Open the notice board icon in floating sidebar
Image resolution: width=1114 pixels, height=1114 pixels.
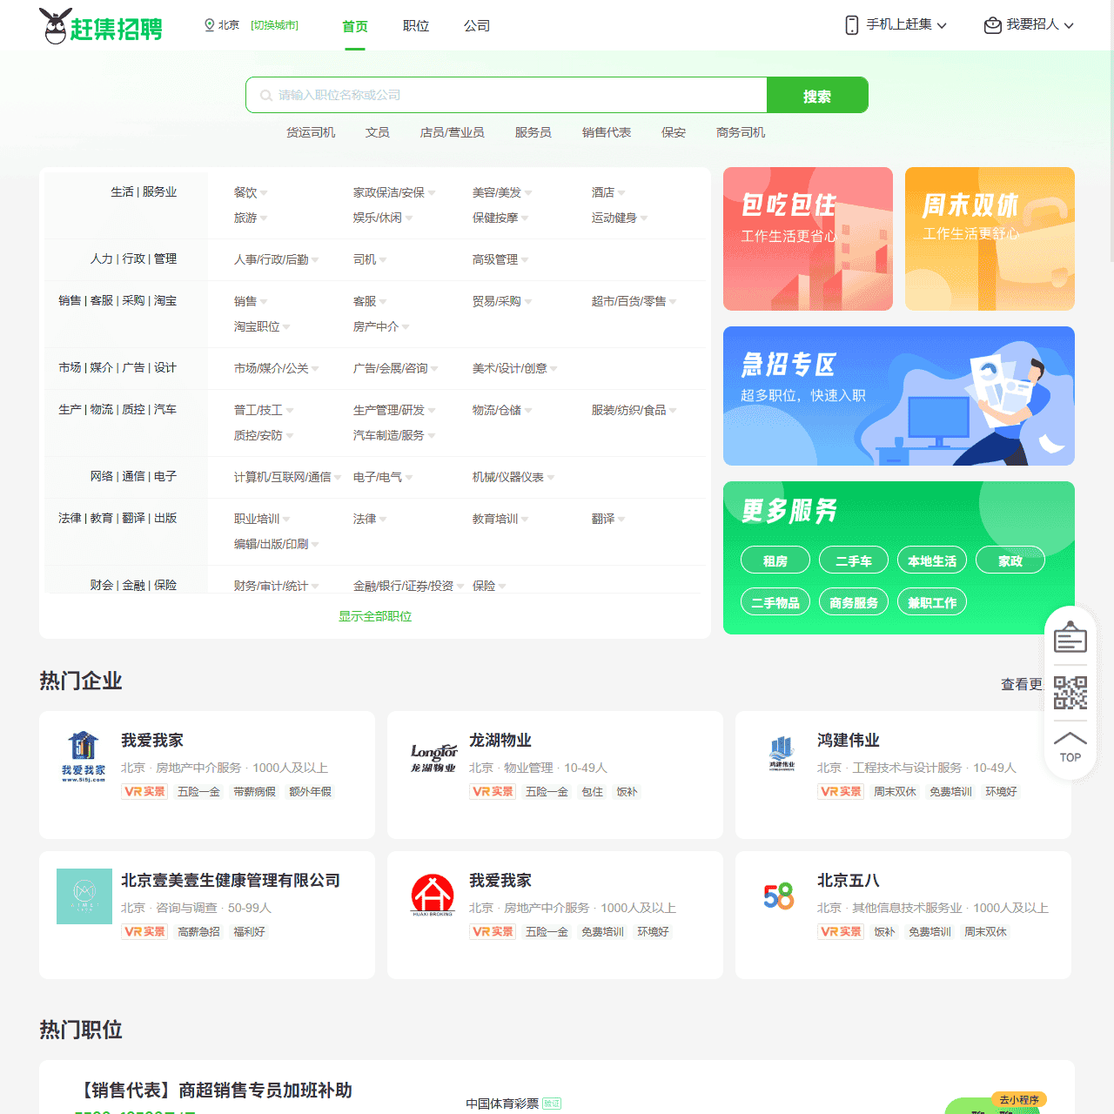click(1070, 636)
